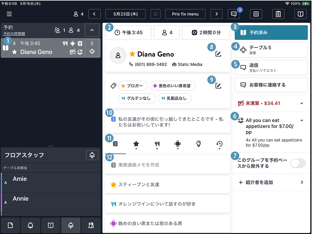Screen dimensions: 312x234
Task: Open the date picker 5月23日(木)
Action: (126, 14)
